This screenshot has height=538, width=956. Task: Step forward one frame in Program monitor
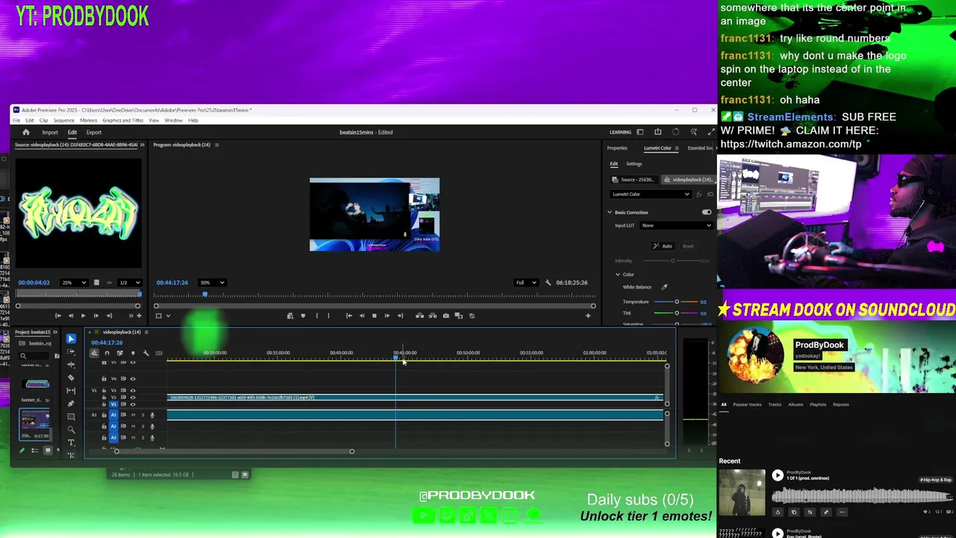click(x=387, y=315)
